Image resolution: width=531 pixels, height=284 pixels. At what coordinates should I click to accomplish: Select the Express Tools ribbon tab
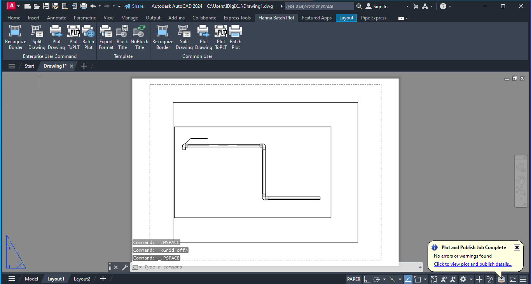(x=237, y=18)
